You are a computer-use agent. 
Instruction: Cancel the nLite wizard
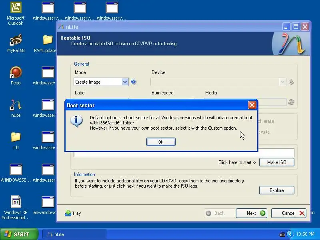click(288, 213)
